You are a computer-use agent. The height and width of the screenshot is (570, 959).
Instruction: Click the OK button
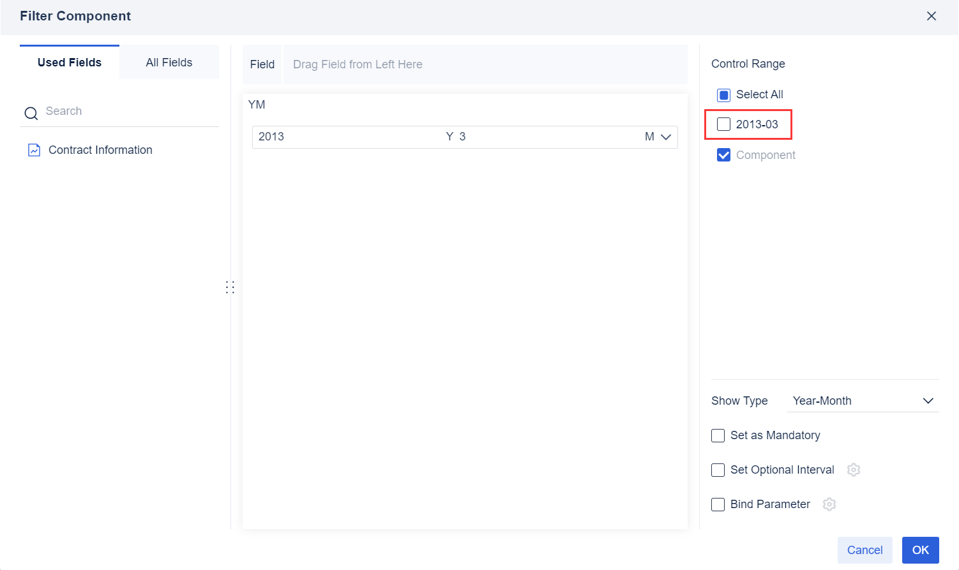(x=920, y=550)
